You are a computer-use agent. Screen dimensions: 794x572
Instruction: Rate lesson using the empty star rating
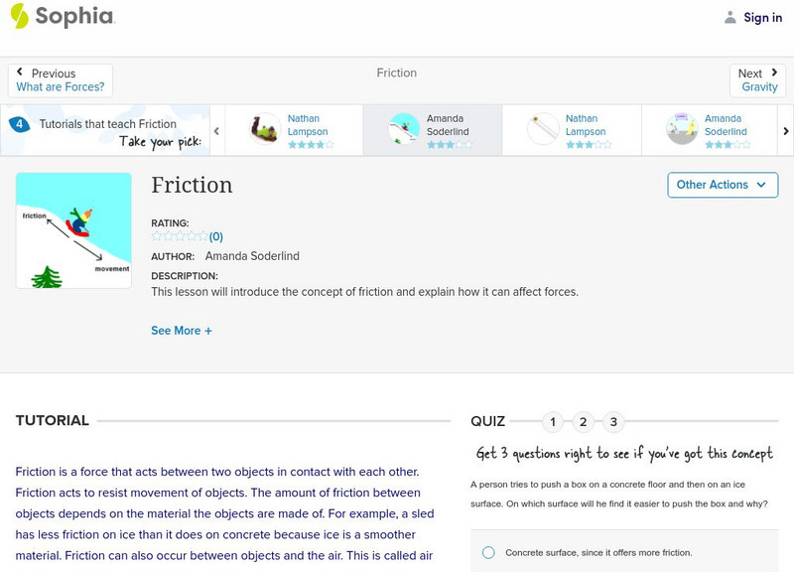click(180, 236)
